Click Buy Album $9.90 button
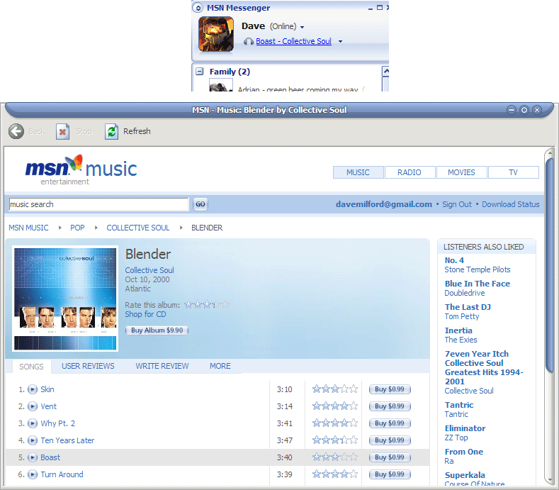 coord(157,330)
